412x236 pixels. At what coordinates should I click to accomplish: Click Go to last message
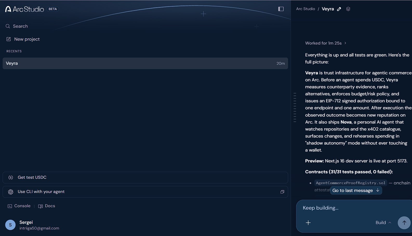356,190
